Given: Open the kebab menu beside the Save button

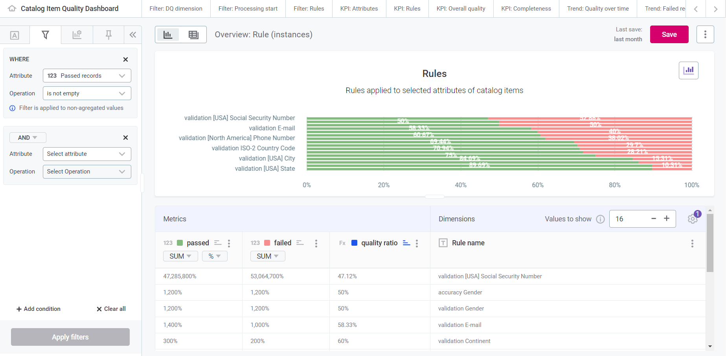Looking at the screenshot, I should coord(705,34).
